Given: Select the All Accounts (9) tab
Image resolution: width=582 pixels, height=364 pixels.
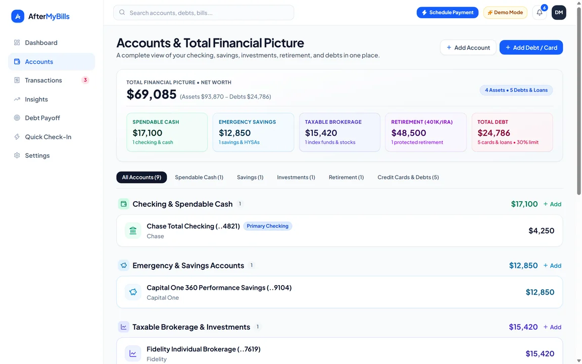Looking at the screenshot, I should point(141,177).
